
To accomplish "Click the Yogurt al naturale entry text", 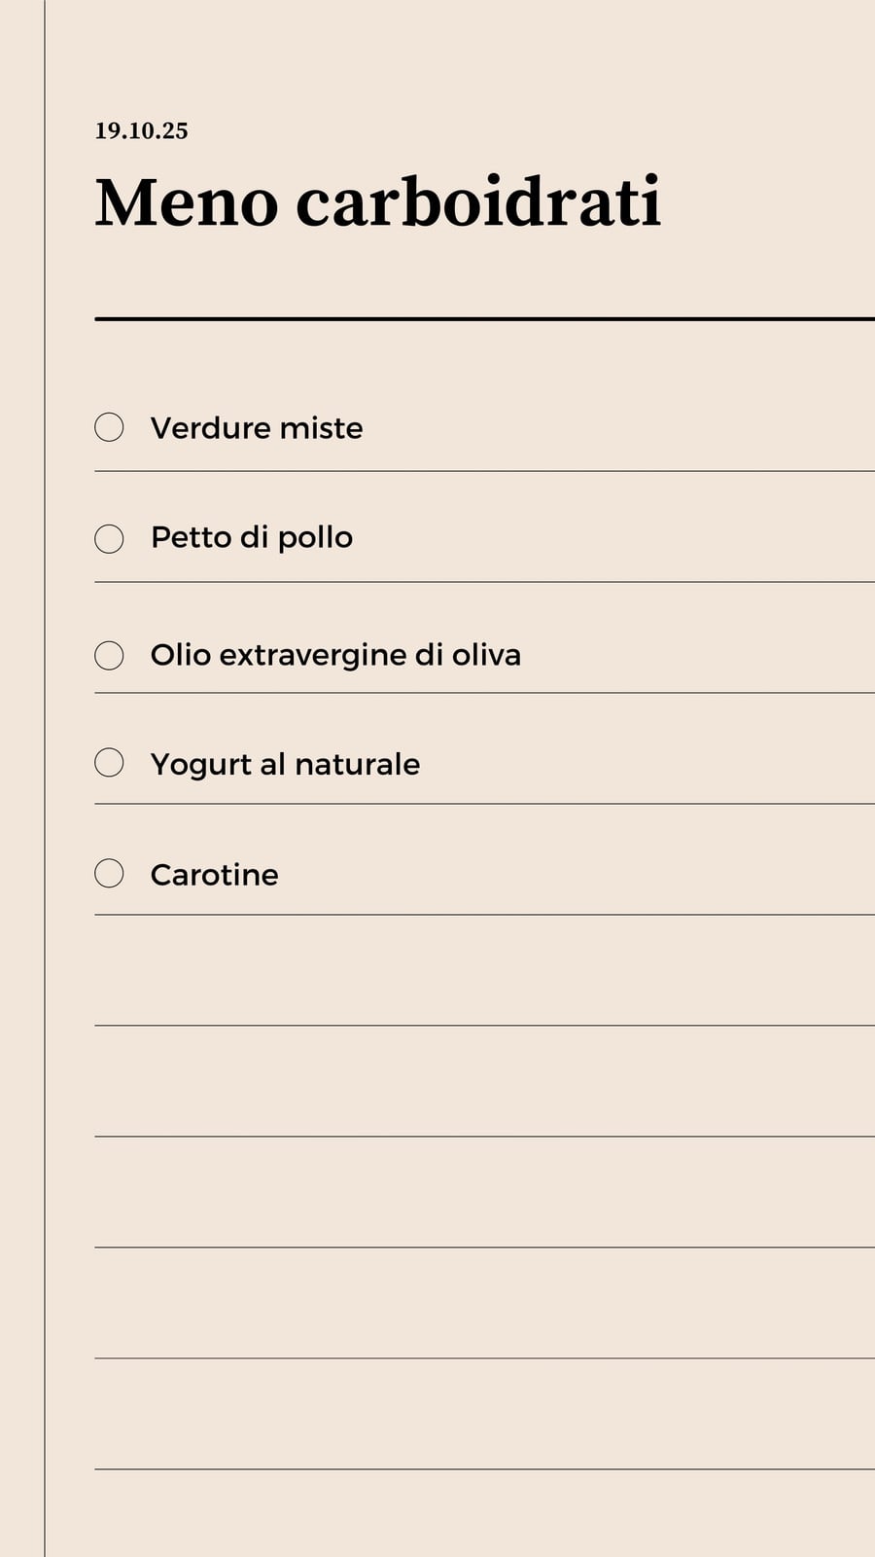I will tap(285, 765).
